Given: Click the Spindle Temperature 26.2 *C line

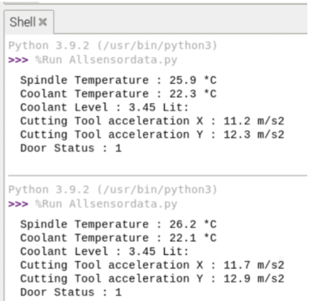Looking at the screenshot, I should point(118,225).
